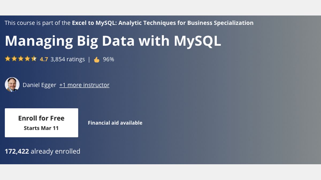This screenshot has height=180, width=321.
Task: Open the Excel to MySQL specialization link
Action: coord(162,23)
